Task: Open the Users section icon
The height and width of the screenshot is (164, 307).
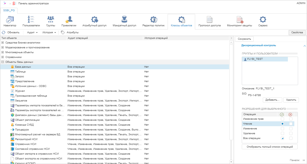Action: [x=31, y=20]
